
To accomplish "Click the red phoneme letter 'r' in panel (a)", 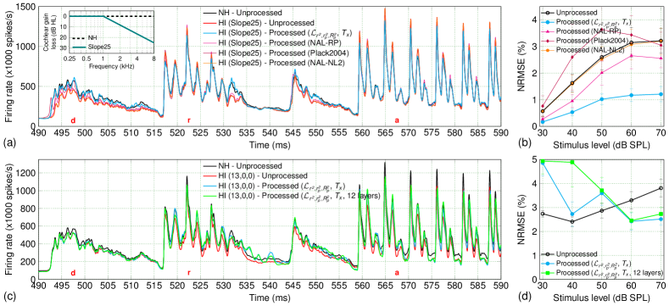I will [x=188, y=120].
